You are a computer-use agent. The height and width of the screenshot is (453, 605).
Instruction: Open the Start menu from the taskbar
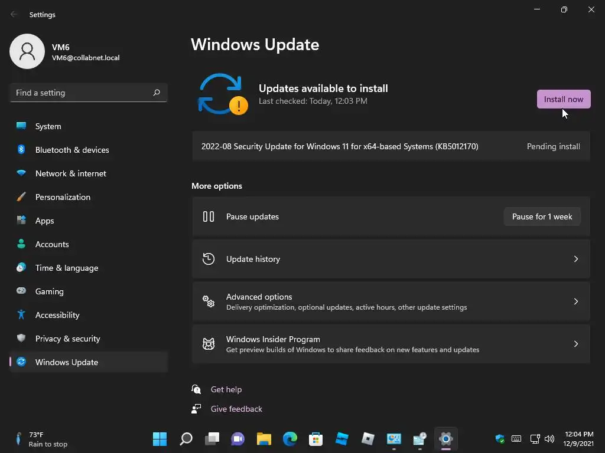160,439
